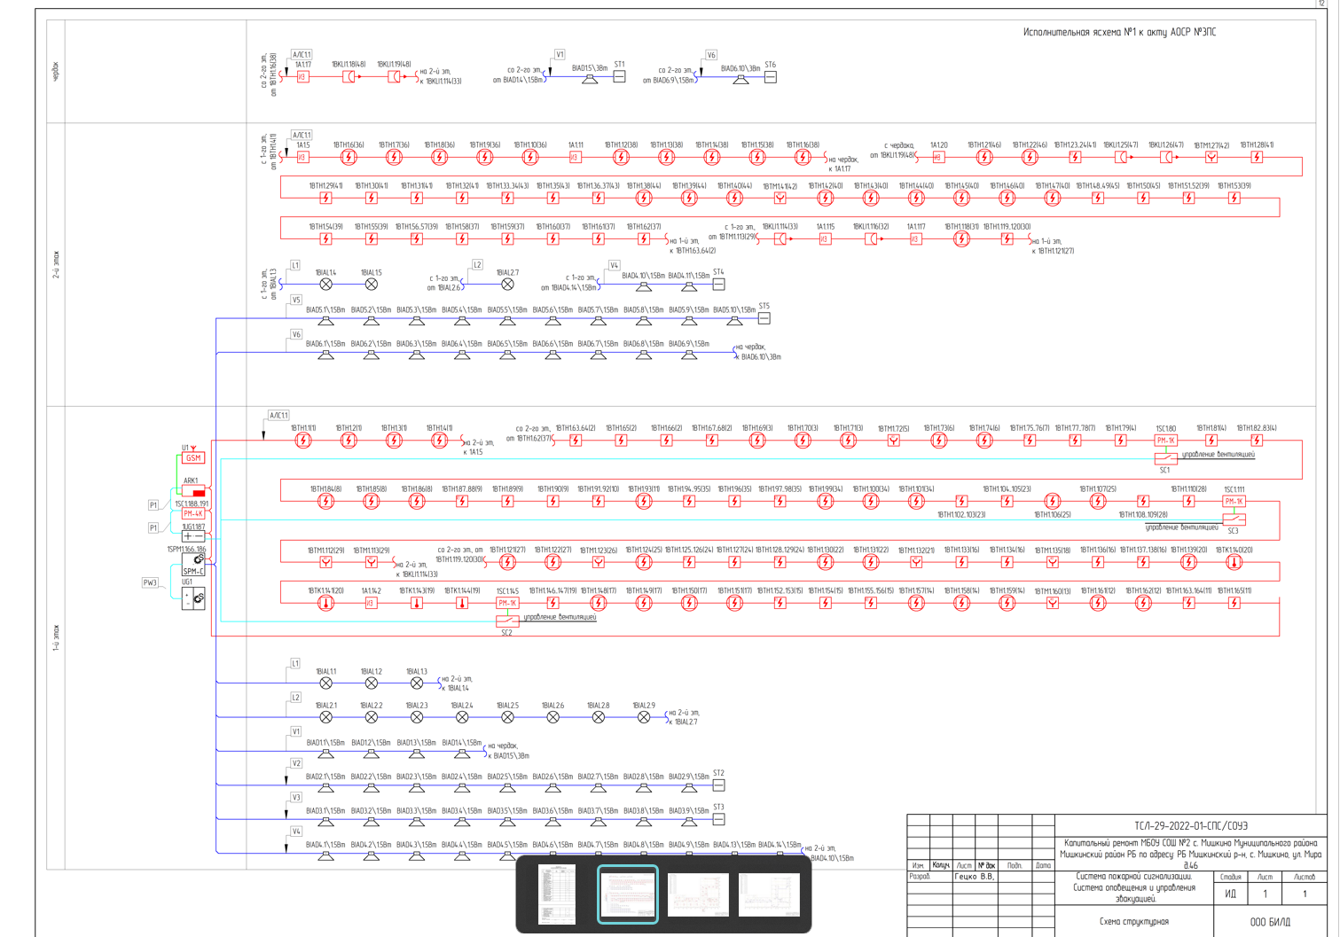Click the 'ИД' stage cell
Image resolution: width=1340 pixels, height=937 pixels.
tap(1230, 894)
